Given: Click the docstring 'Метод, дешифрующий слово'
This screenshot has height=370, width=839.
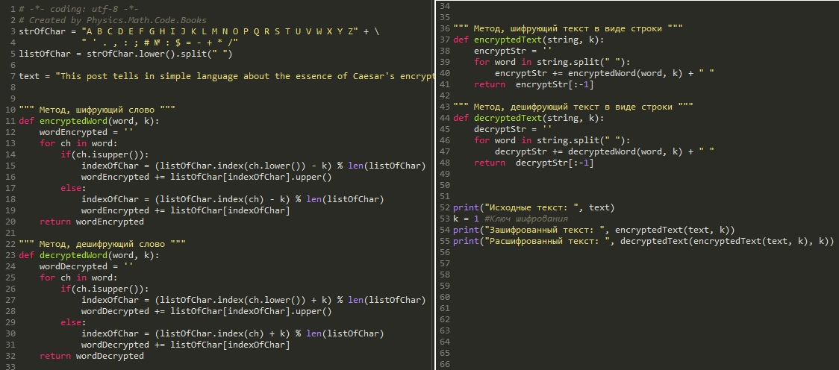Looking at the screenshot, I should click(102, 244).
